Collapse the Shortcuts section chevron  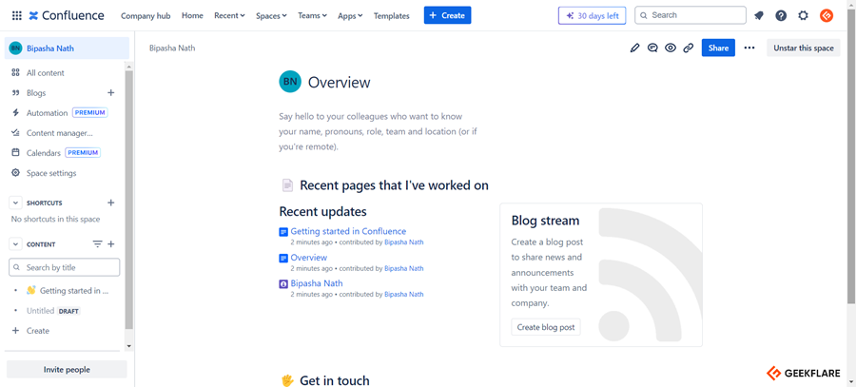click(15, 203)
